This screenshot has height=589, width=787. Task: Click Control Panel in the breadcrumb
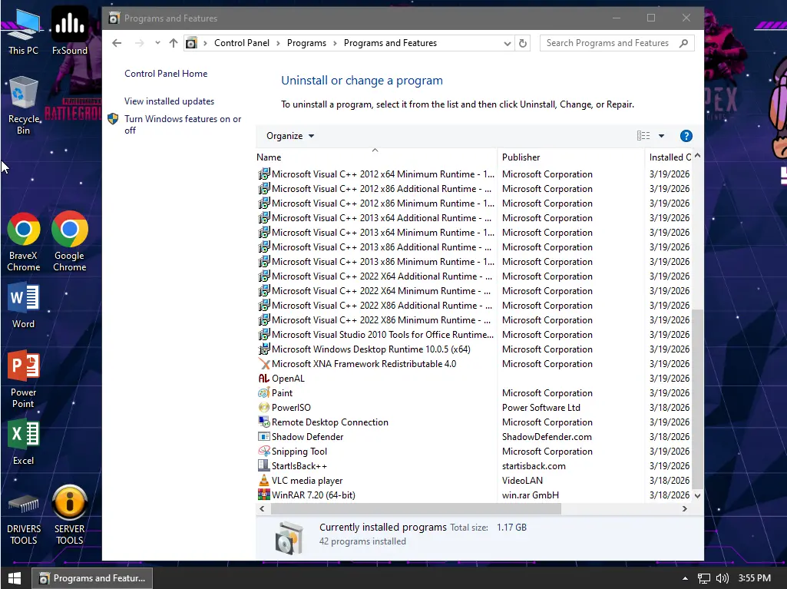click(242, 43)
